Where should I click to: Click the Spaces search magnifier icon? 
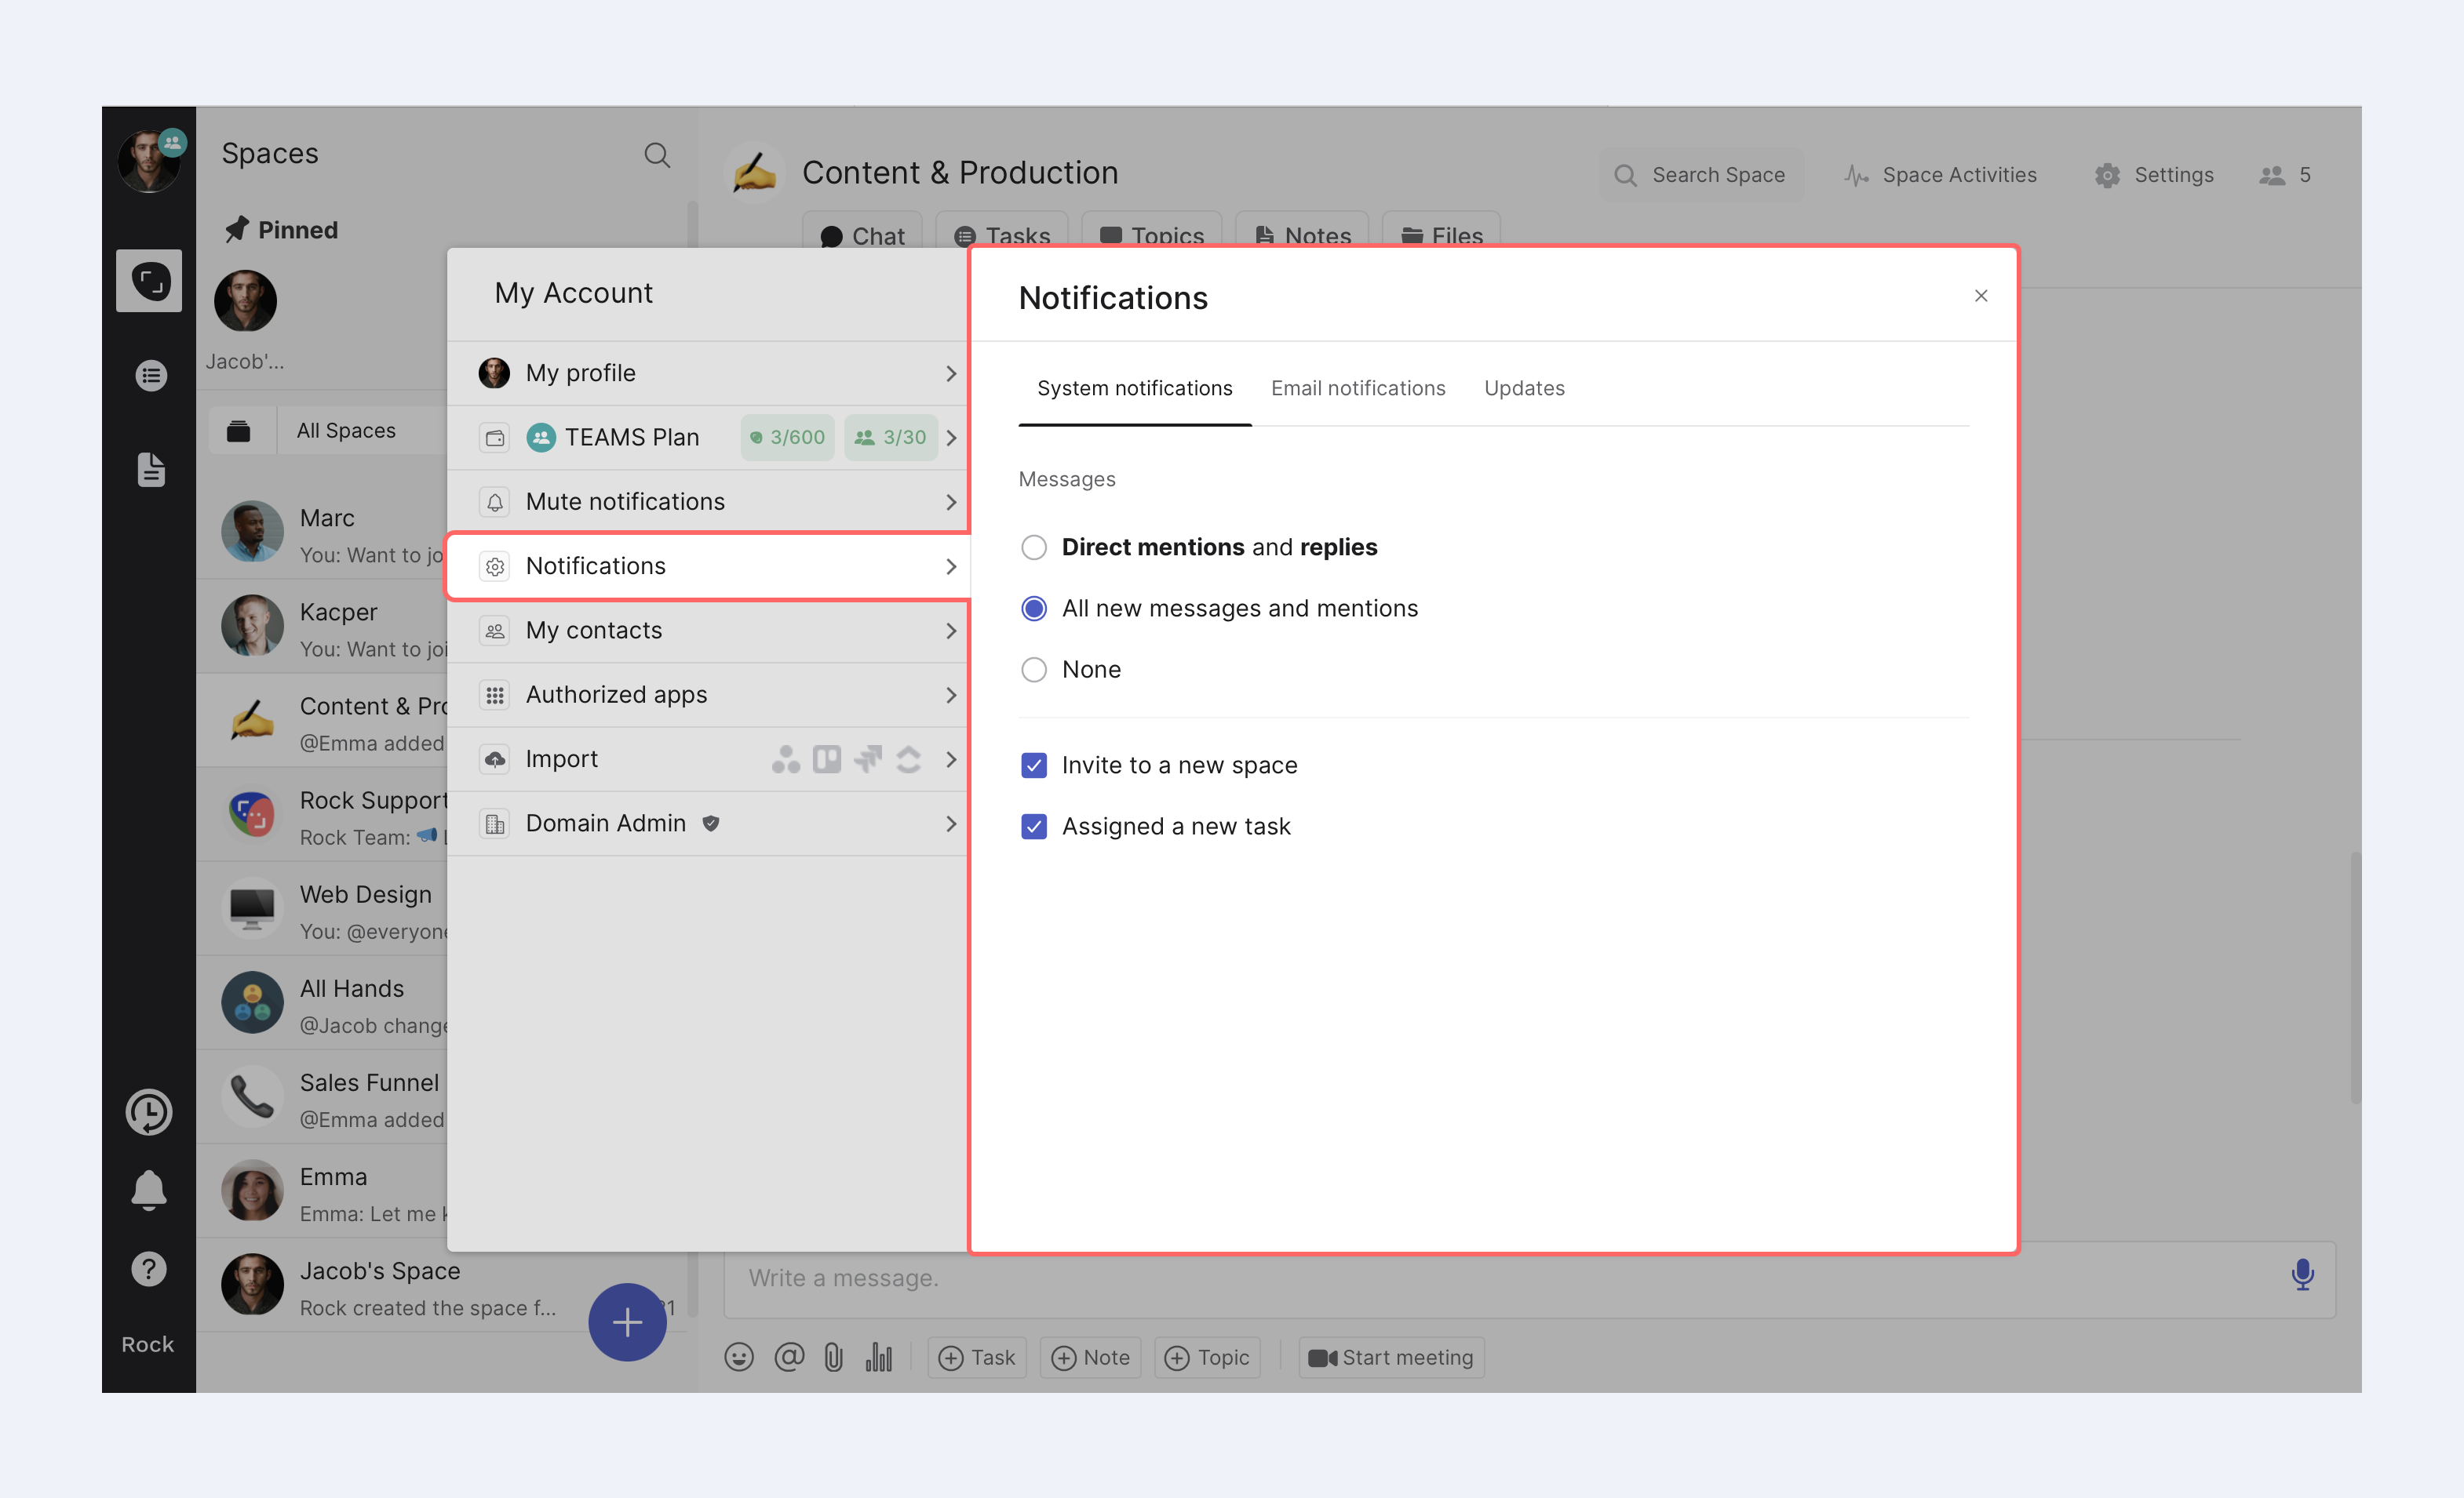[657, 155]
